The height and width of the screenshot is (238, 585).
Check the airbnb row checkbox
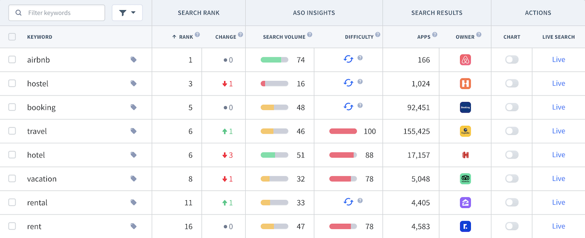[12, 59]
